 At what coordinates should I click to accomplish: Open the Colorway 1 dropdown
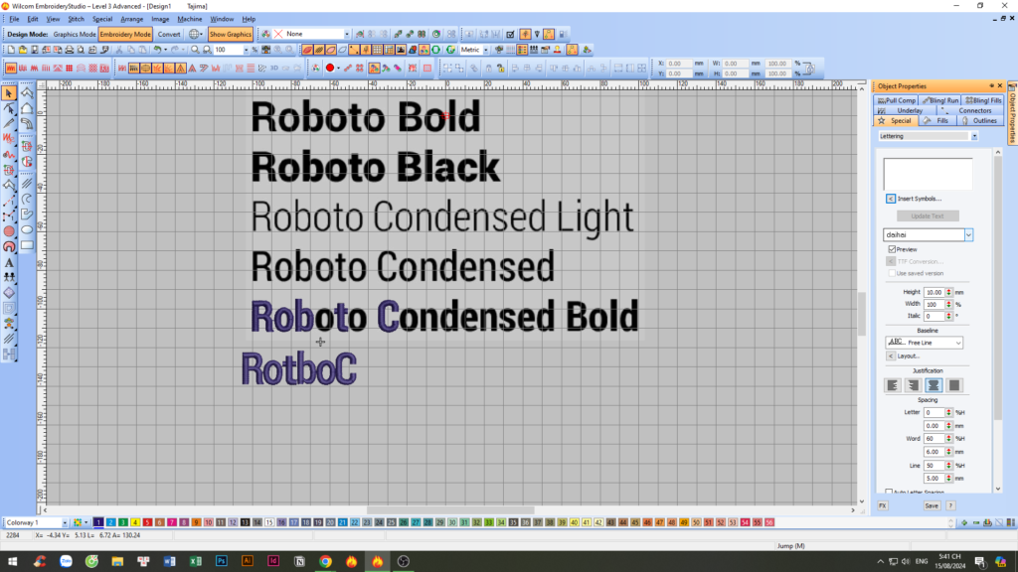65,522
